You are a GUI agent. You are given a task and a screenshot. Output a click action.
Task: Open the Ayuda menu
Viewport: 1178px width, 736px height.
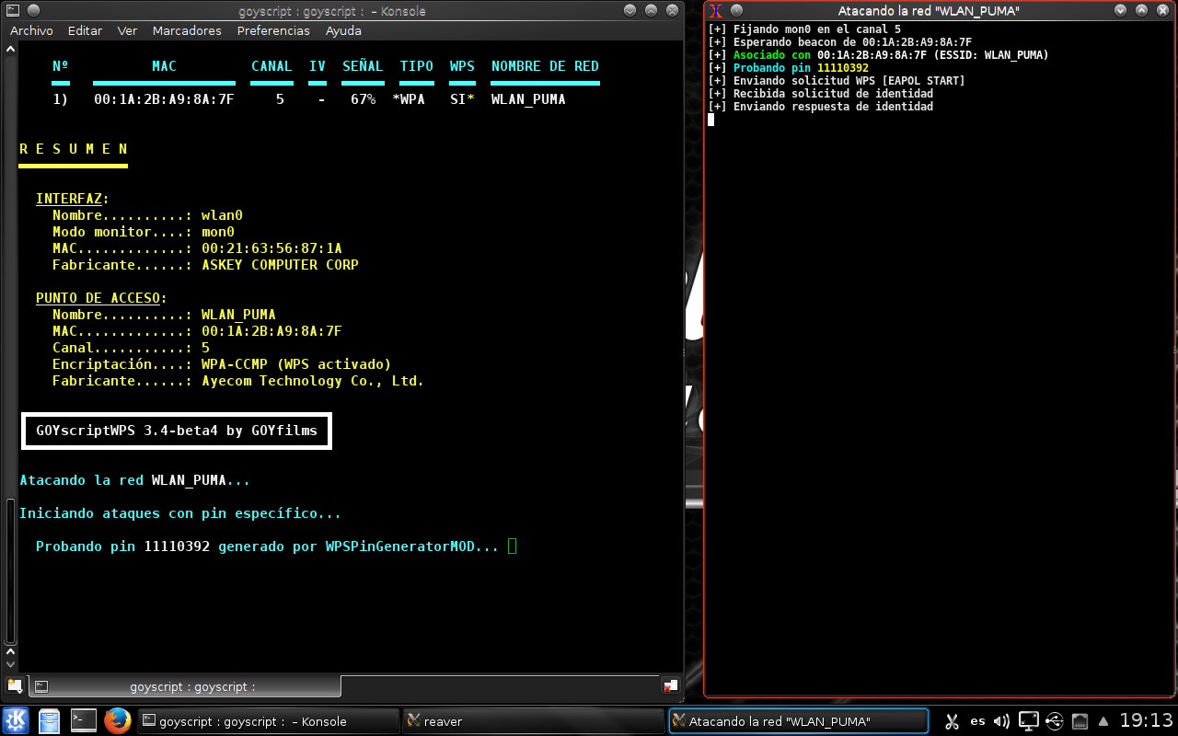pos(343,30)
